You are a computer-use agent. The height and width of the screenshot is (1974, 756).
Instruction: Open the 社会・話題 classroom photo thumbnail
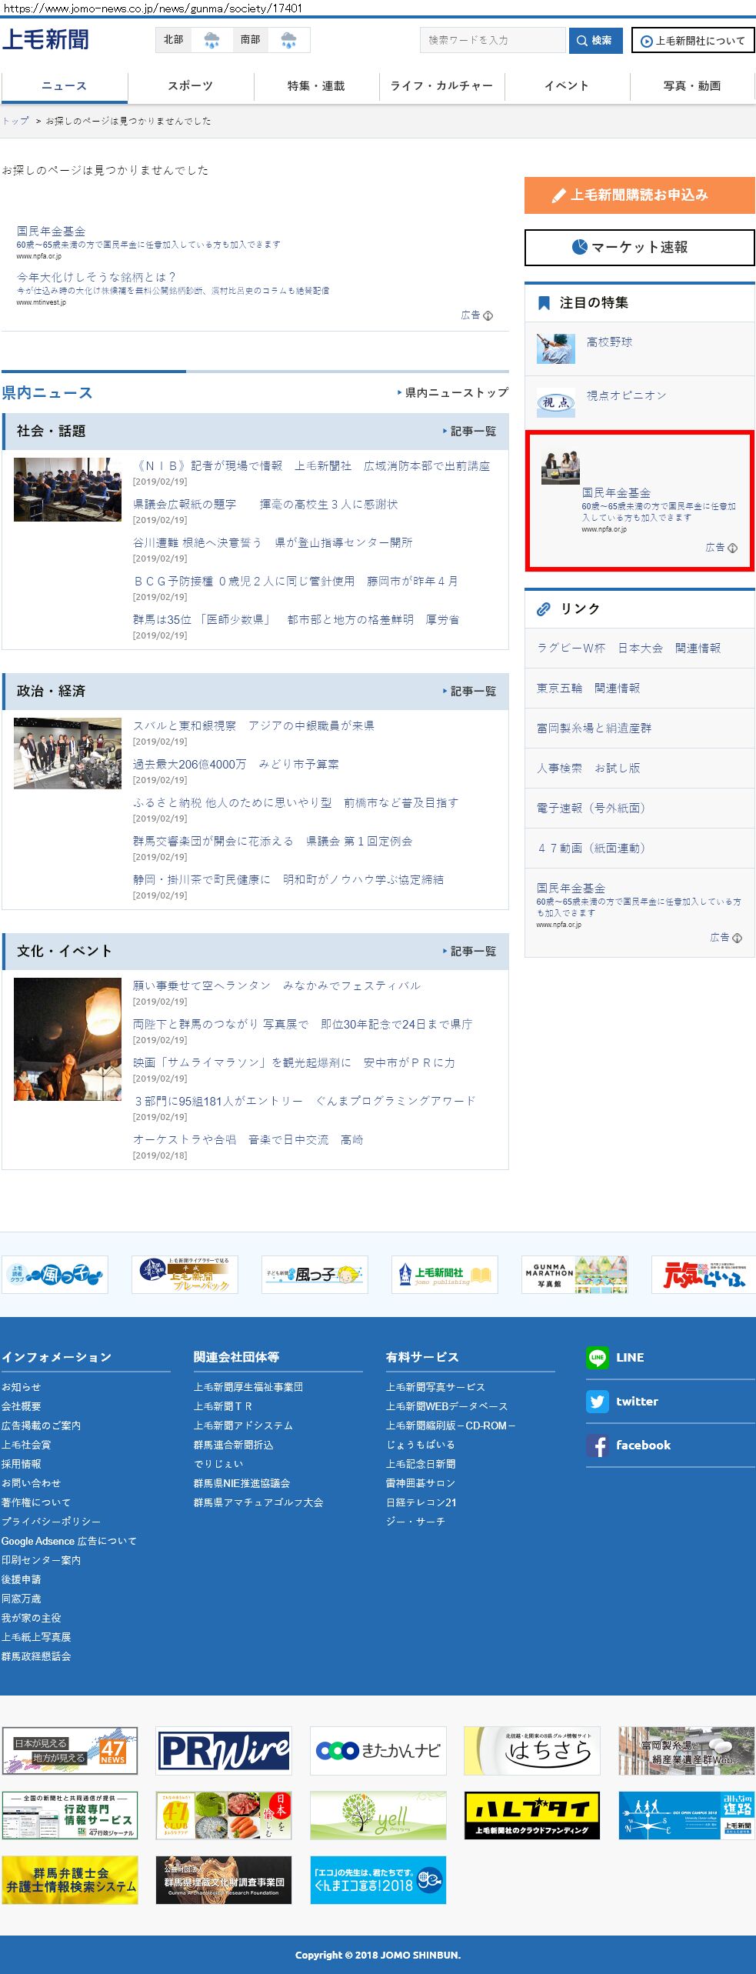click(x=68, y=489)
